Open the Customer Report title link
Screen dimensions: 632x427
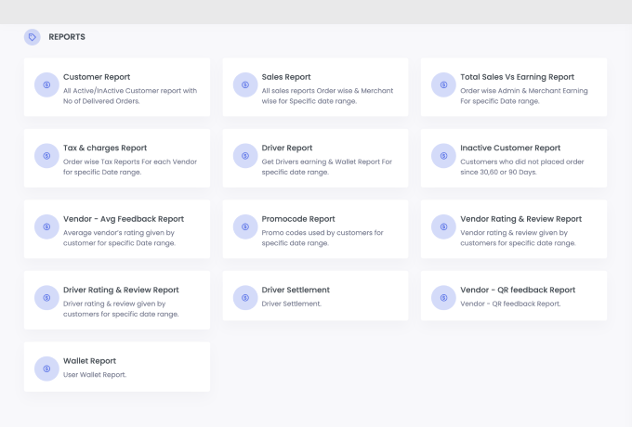(x=97, y=77)
